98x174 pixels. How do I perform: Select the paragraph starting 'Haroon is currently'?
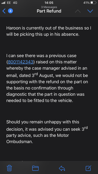tap(49, 31)
